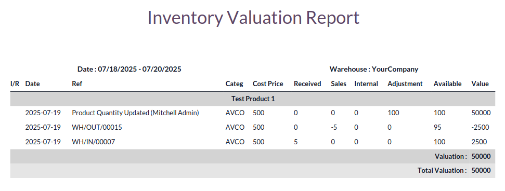Click the I/R column header
This screenshot has height=191, width=505.
(15, 84)
